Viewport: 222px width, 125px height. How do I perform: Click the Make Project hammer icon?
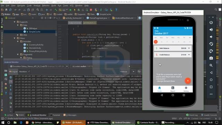pos(56,10)
